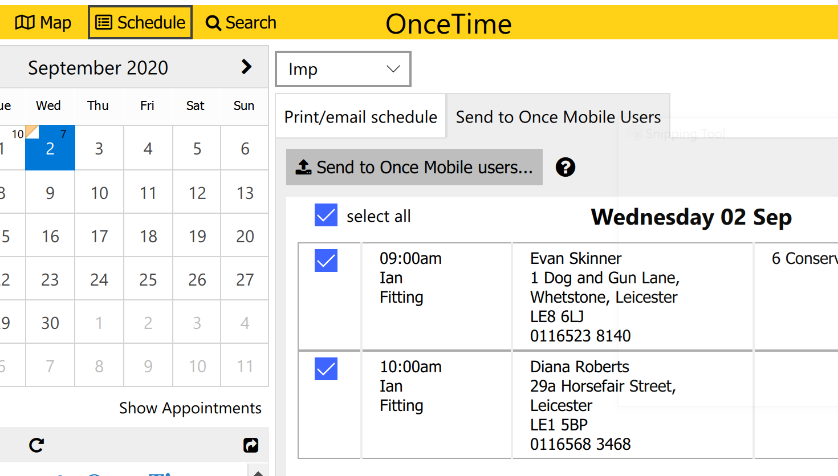Select Send to Once Mobile Users tab

coord(558,117)
